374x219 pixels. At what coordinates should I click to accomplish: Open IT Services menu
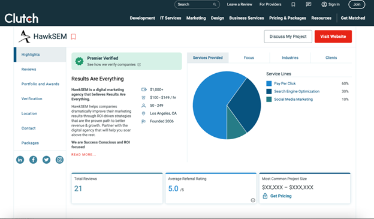171,18
